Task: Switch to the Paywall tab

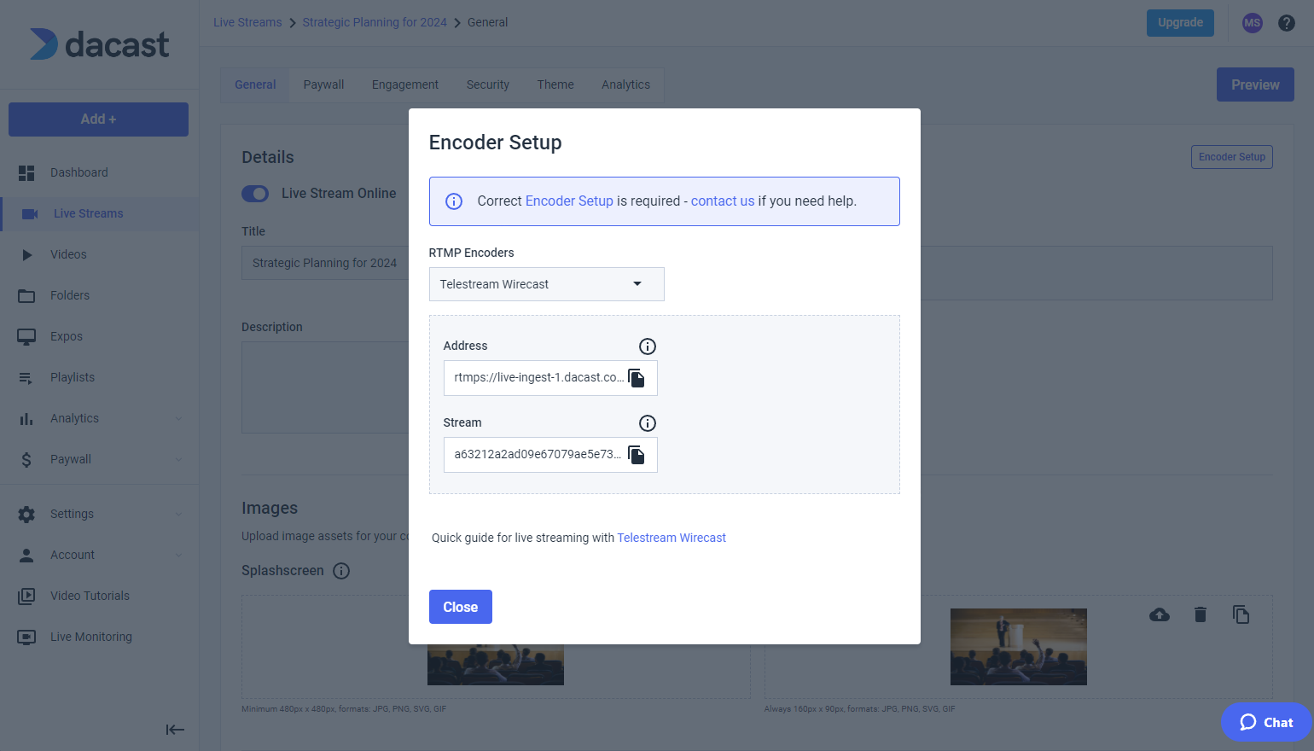Action: 323,84
